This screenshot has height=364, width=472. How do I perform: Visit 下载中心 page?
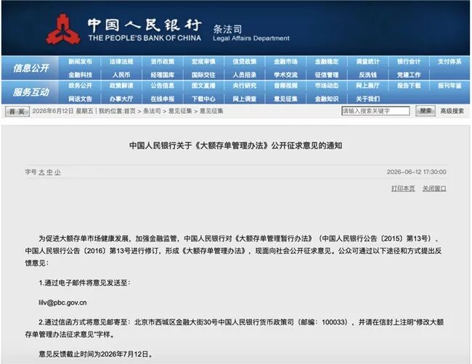click(x=203, y=99)
